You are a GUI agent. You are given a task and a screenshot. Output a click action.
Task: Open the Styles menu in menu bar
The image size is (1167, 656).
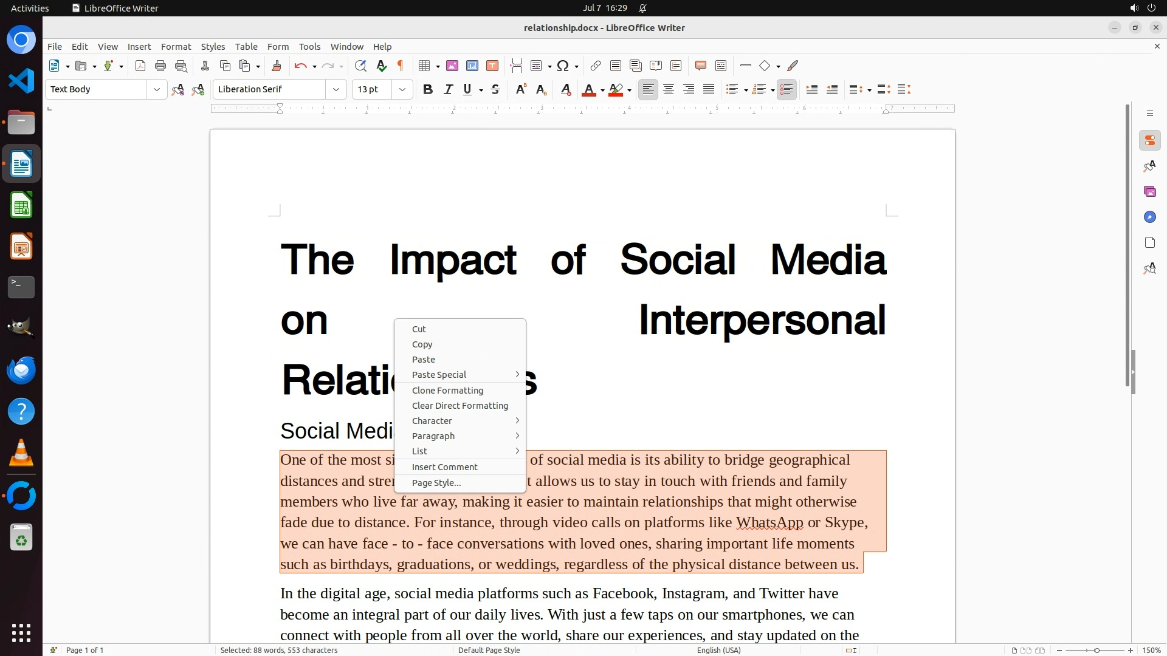click(213, 47)
